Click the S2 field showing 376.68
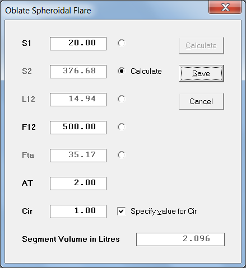The image size is (246, 268). [x=78, y=72]
